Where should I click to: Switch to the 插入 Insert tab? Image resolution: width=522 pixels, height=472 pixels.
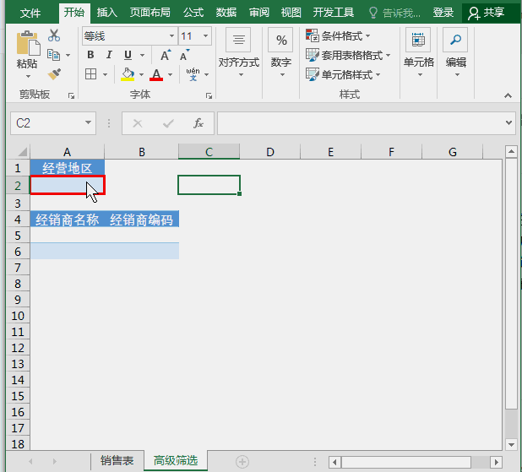[x=107, y=13]
